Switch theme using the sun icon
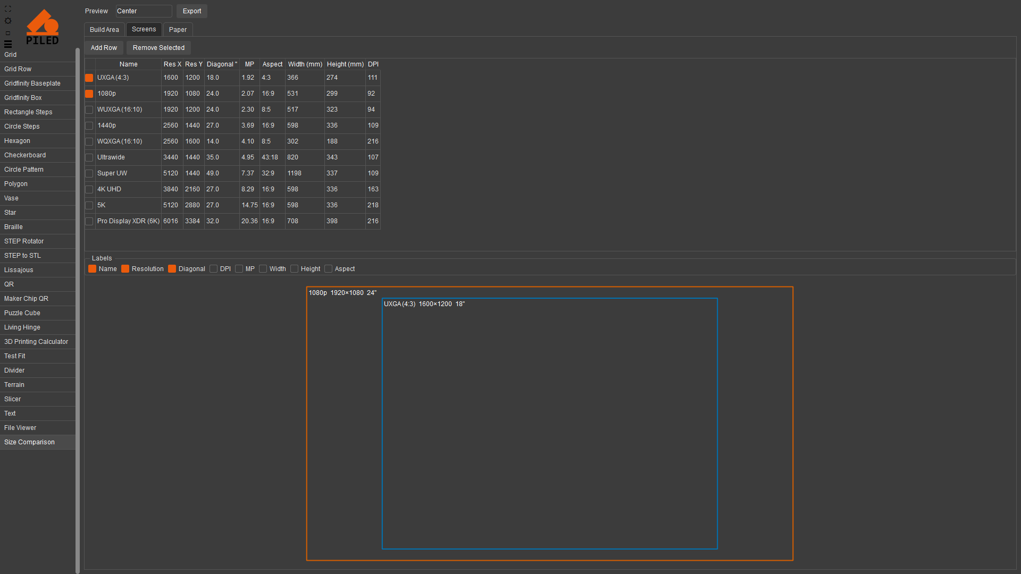Viewport: 1021px width, 574px height. 8,21
